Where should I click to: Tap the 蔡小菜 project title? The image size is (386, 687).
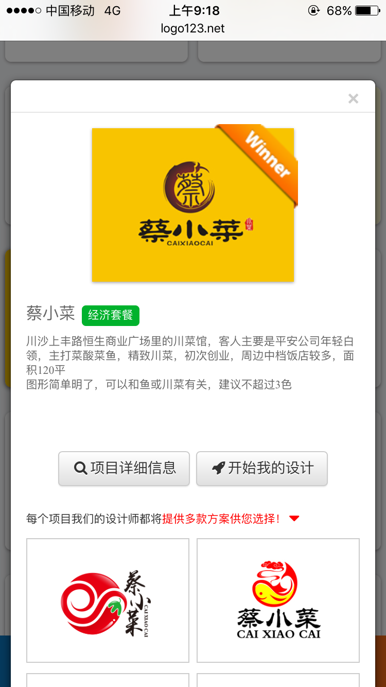tap(51, 314)
